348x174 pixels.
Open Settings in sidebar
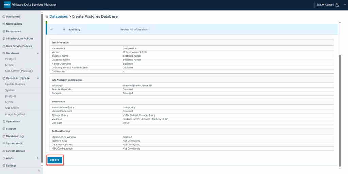pos(11,166)
